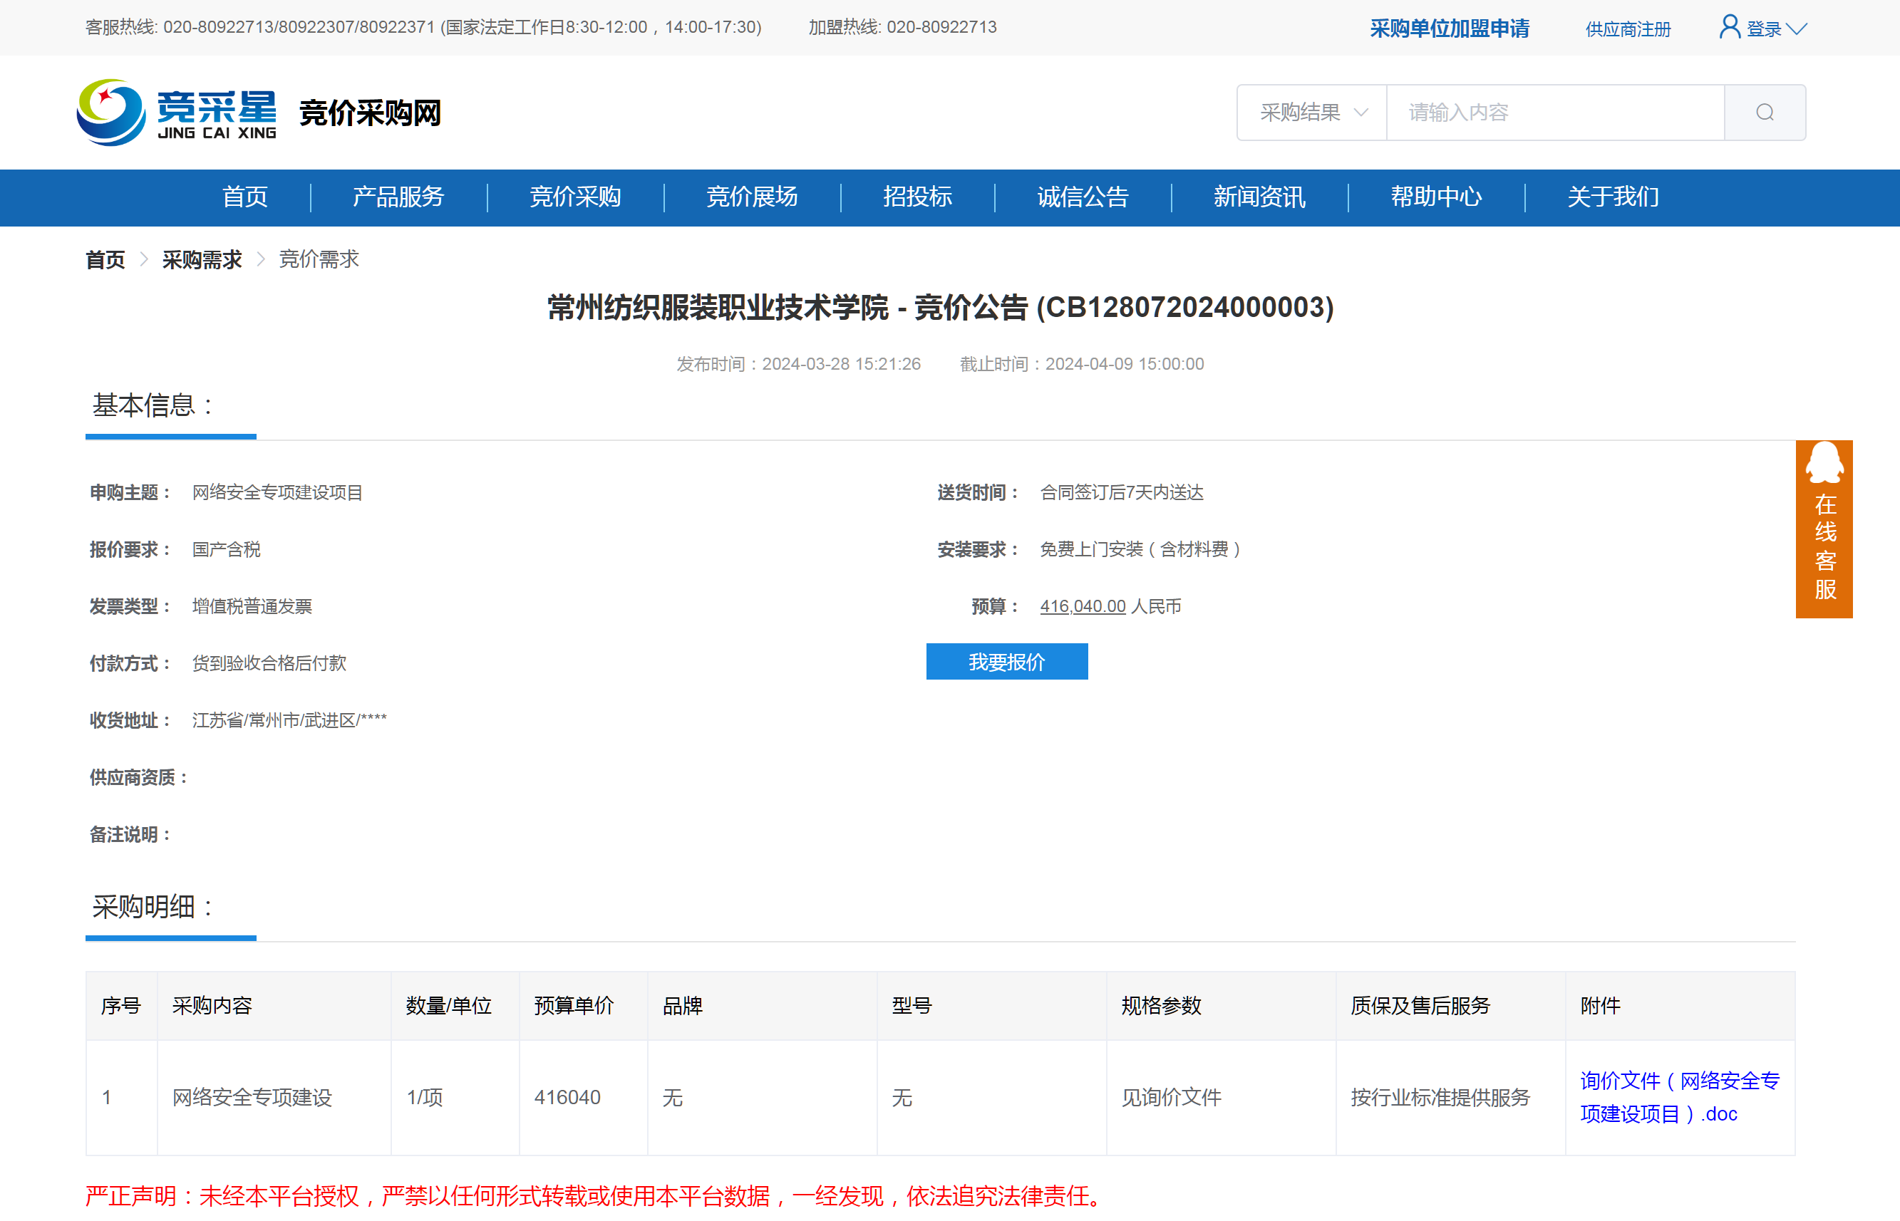Open the 采购结果 search type dropdown
1900x1221 pixels.
[1312, 113]
